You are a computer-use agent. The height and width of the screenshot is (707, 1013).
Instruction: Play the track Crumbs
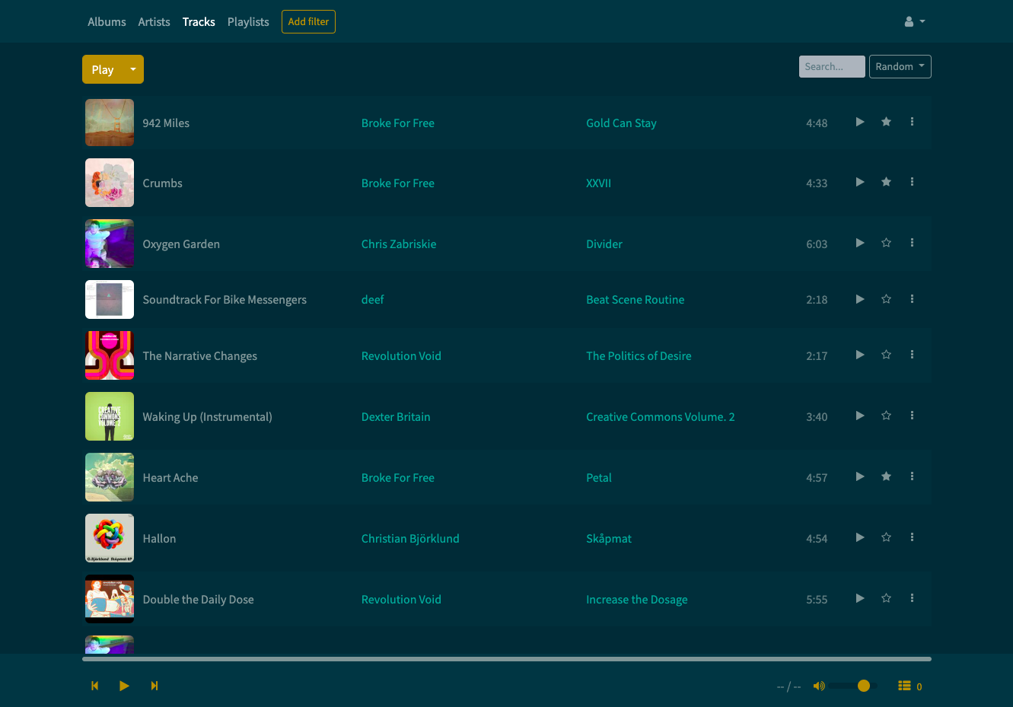click(860, 182)
